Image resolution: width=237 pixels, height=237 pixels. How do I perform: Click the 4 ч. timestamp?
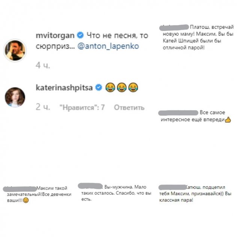(x=43, y=65)
